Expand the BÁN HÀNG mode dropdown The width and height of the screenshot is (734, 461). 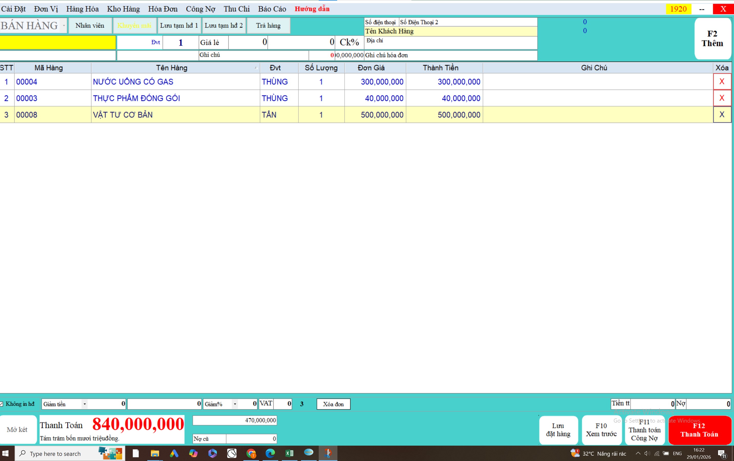click(64, 26)
